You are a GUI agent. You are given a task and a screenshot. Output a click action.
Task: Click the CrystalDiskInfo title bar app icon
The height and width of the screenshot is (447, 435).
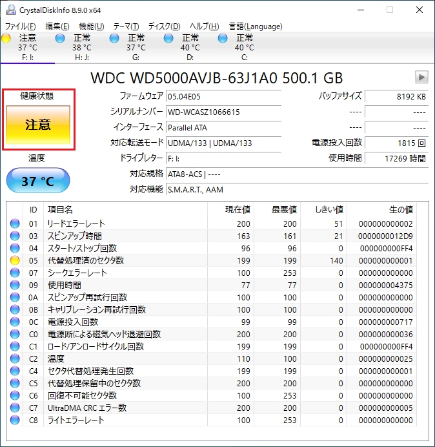tap(11, 10)
